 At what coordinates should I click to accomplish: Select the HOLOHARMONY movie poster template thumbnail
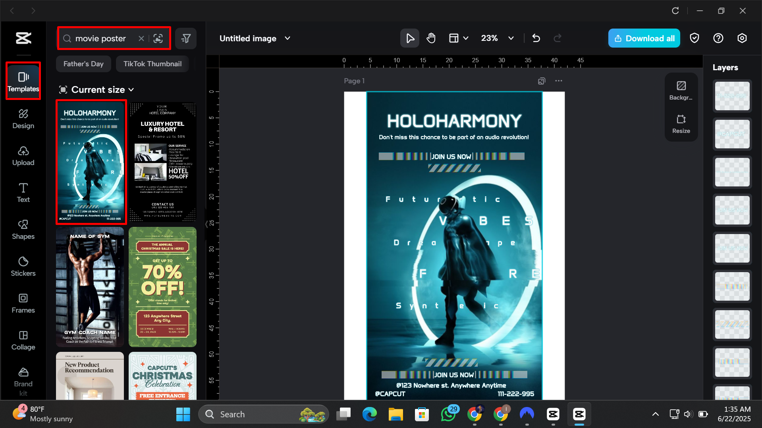91,162
